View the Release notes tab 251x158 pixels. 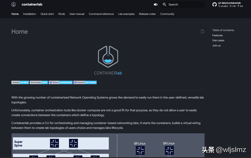tap(147, 14)
